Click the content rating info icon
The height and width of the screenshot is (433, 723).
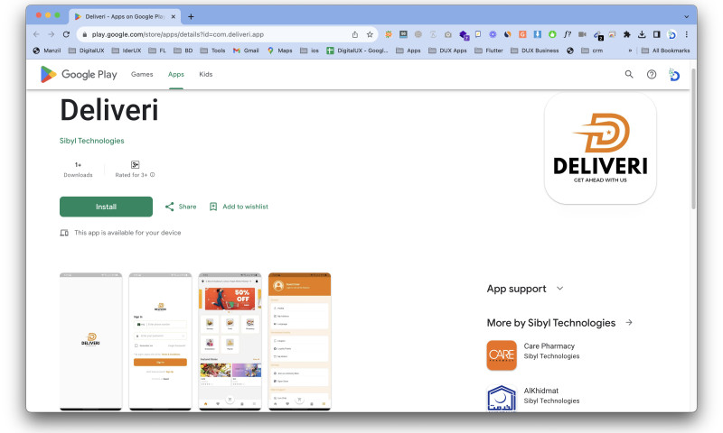(x=153, y=175)
